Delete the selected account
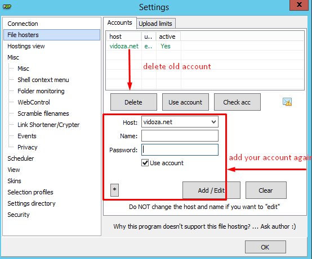Viewport: 312px width, 259px height. tap(133, 102)
